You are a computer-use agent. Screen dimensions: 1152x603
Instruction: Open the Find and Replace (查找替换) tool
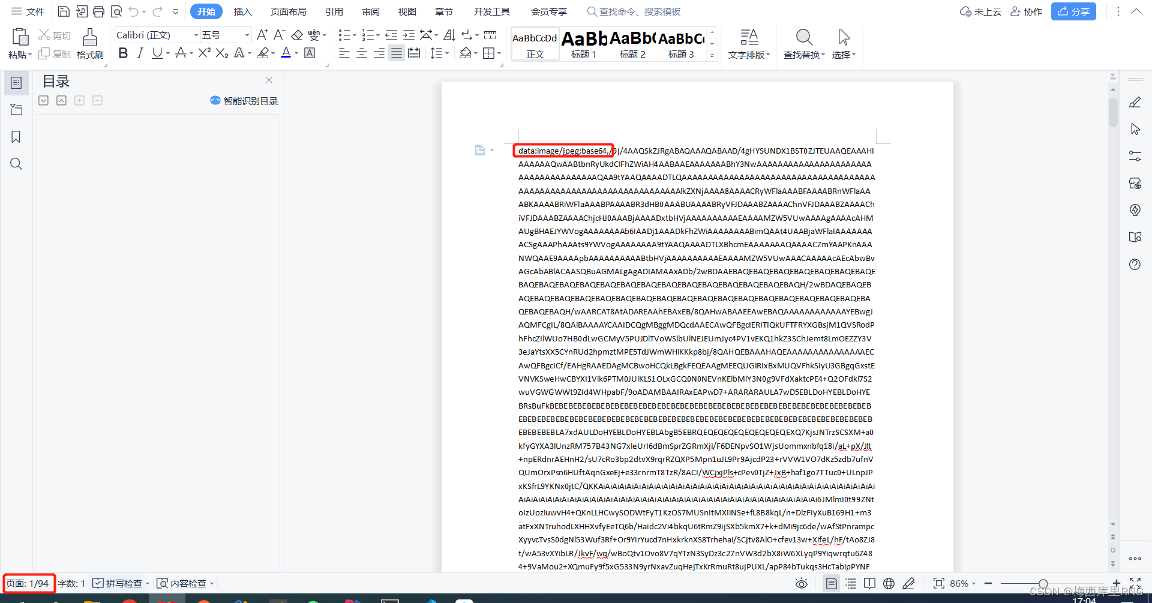point(804,44)
